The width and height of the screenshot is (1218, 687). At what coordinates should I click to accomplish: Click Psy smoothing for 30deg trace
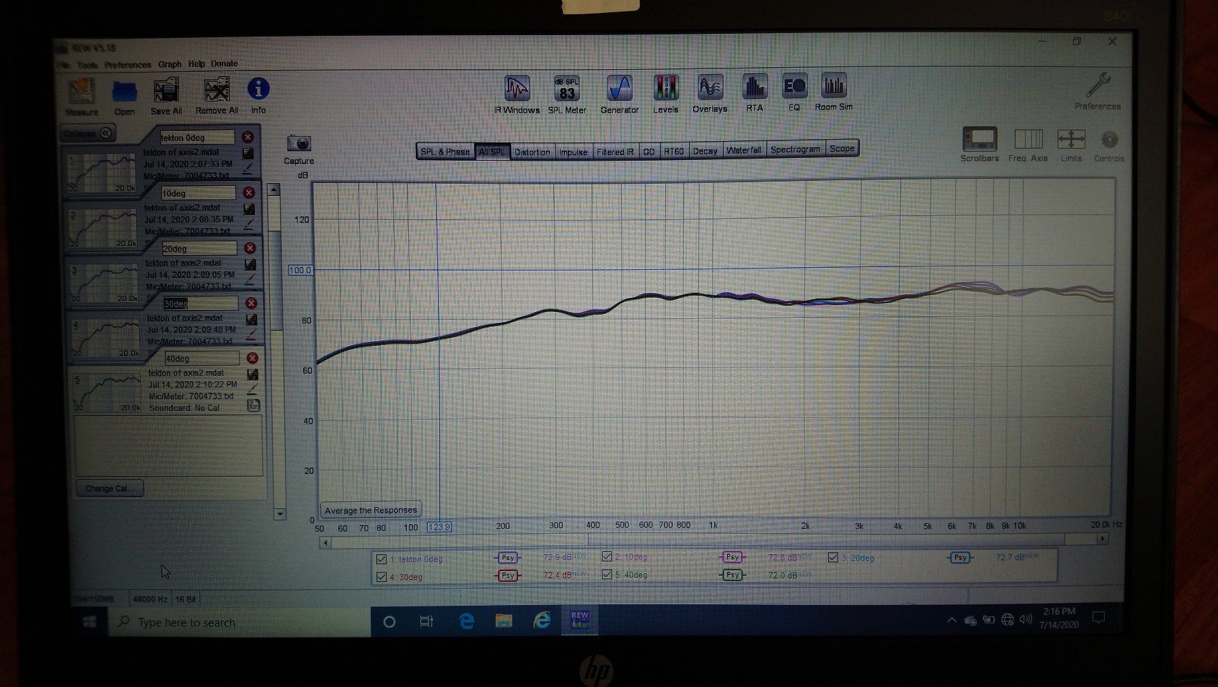coord(508,575)
